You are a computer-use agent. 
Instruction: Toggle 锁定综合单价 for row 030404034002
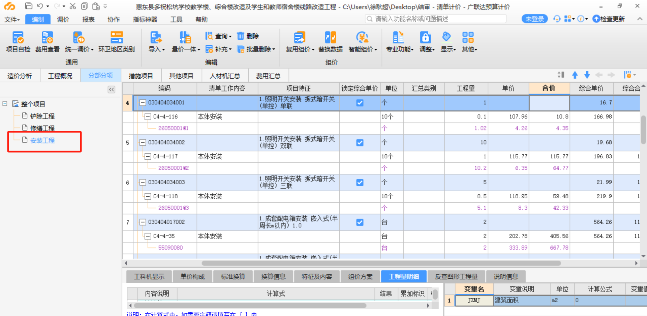360,143
